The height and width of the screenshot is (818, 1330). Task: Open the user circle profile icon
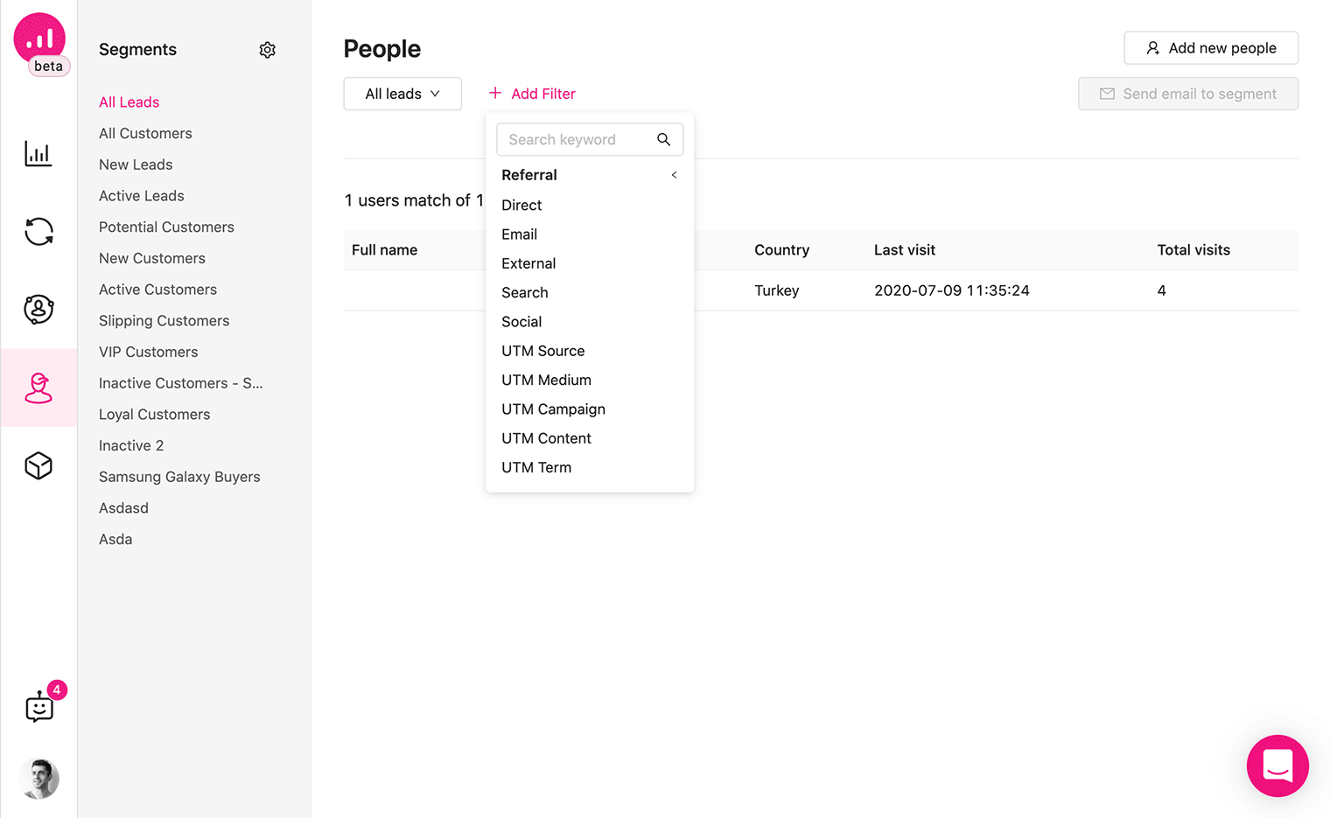coord(38,310)
